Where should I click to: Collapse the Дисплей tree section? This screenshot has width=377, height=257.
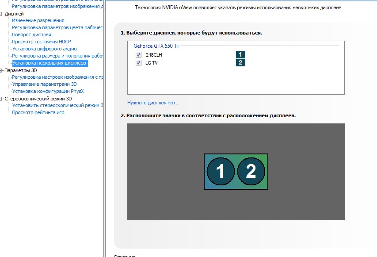[2, 14]
